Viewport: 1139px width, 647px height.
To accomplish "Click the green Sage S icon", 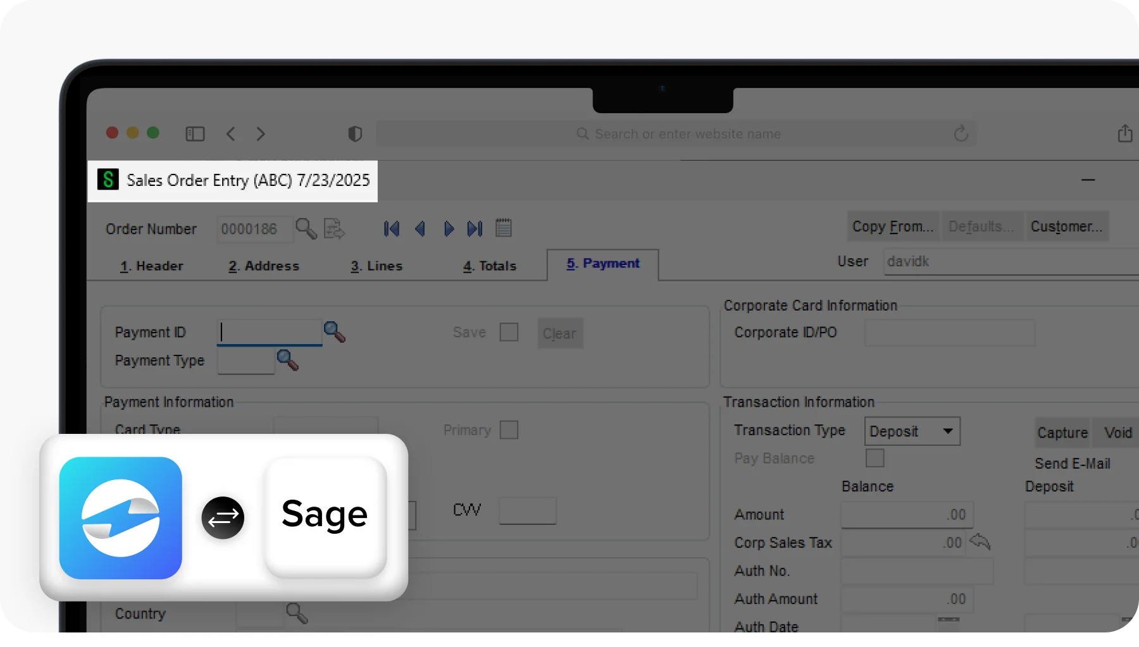I will (x=108, y=180).
